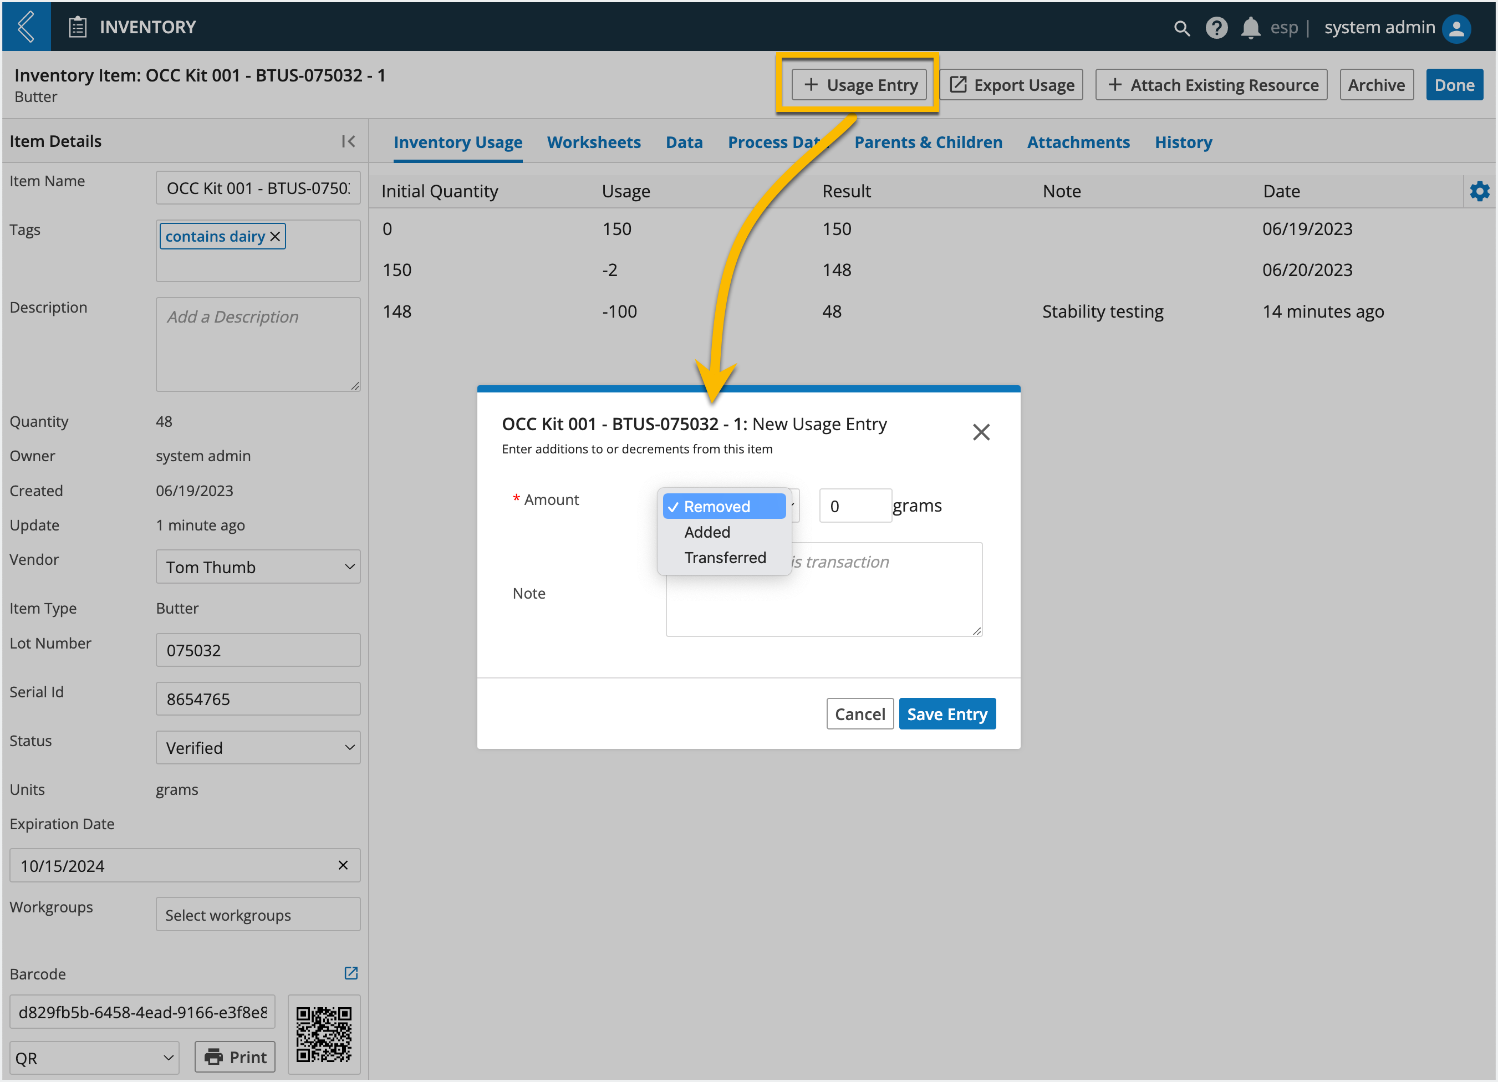The image size is (1498, 1082).
Task: Click the Result column header
Action: coord(847,192)
